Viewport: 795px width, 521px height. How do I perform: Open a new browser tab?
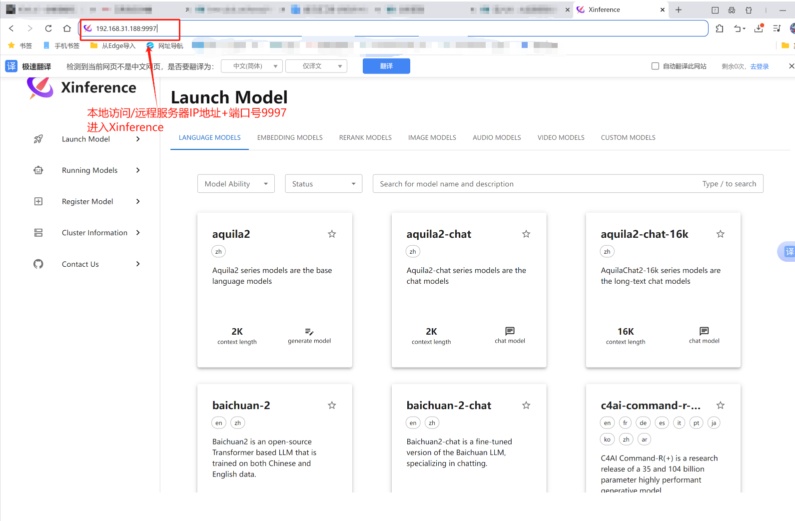[x=679, y=9]
